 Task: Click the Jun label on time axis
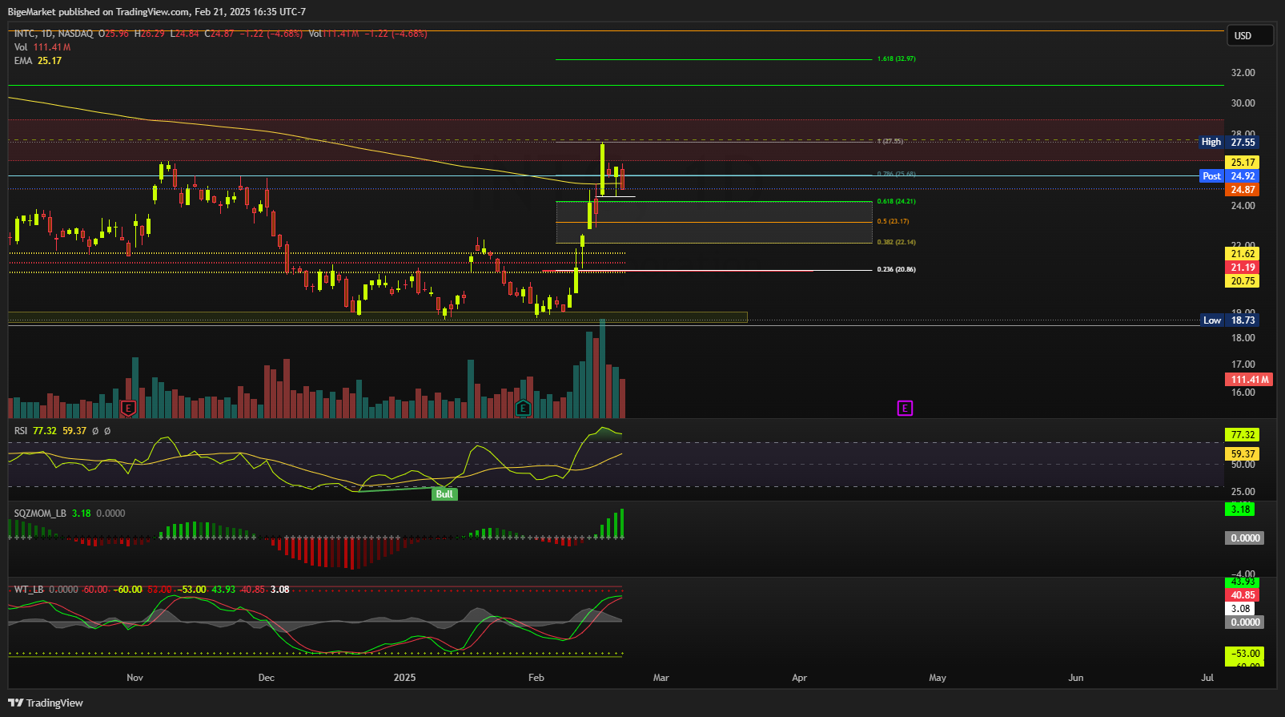click(1076, 678)
